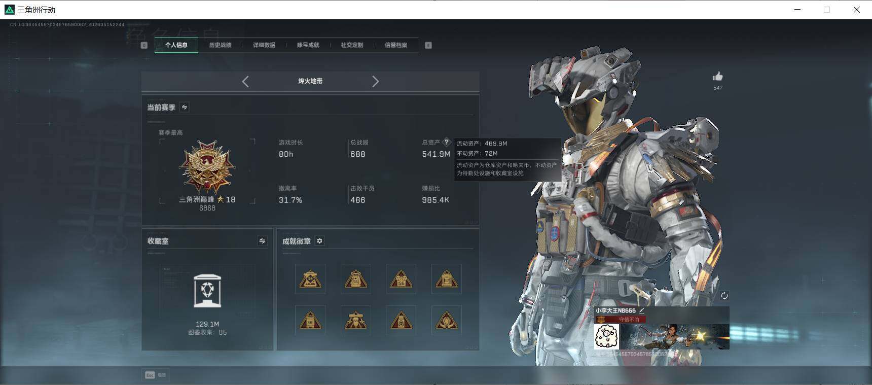Open the 账号成就 tab
The width and height of the screenshot is (872, 385).
click(x=308, y=45)
